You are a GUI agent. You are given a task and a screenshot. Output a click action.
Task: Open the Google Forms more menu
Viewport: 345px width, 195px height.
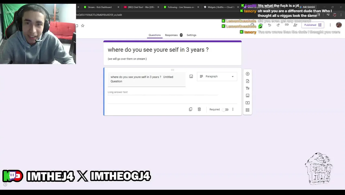330,25
